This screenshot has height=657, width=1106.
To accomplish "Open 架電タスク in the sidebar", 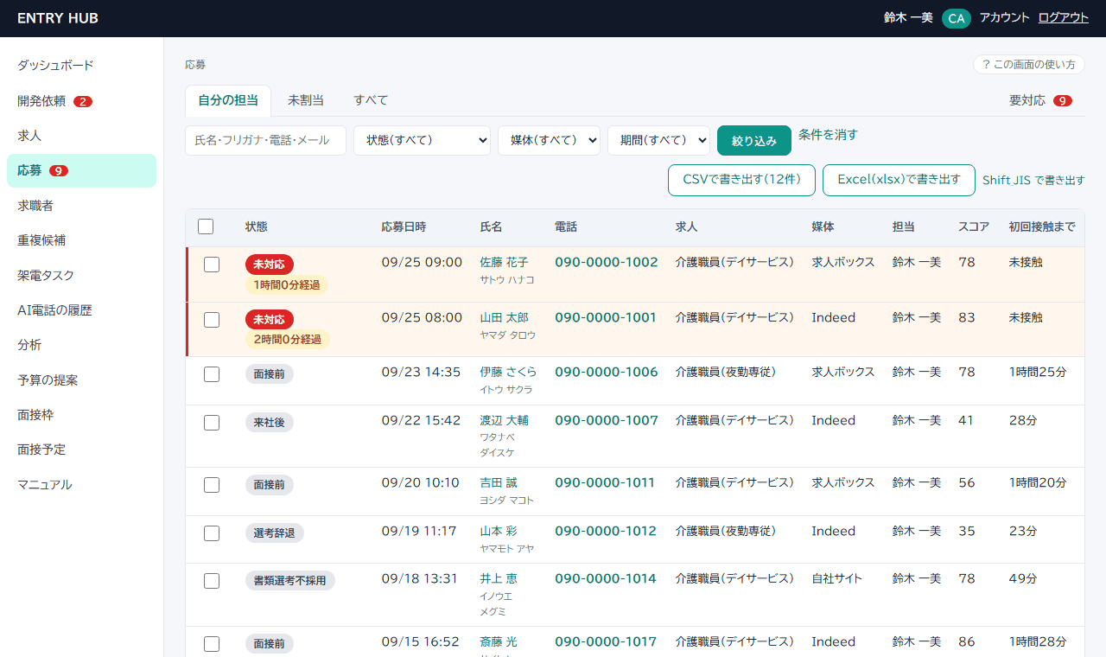I will pyautogui.click(x=81, y=276).
